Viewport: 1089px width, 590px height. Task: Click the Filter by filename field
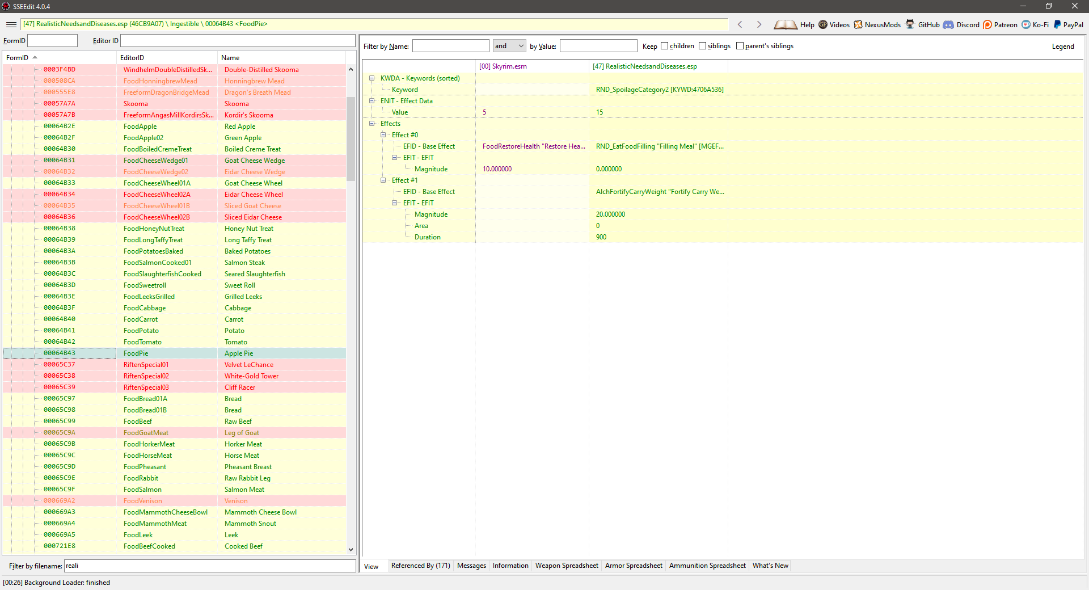click(210, 566)
